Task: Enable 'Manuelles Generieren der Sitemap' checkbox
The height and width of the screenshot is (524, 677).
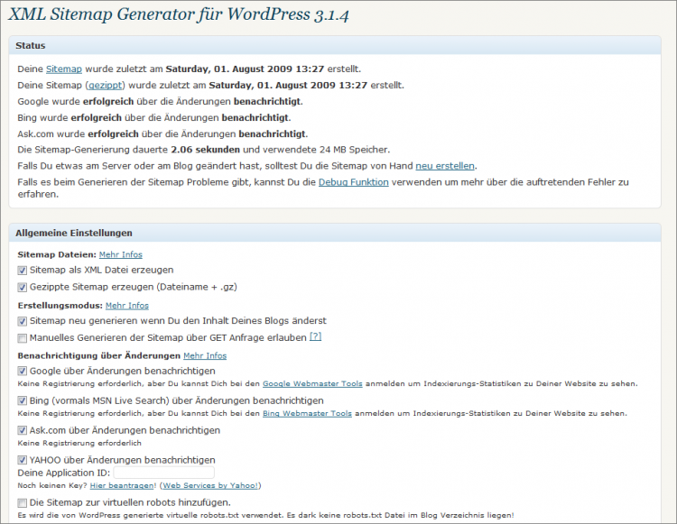Action: 23,337
